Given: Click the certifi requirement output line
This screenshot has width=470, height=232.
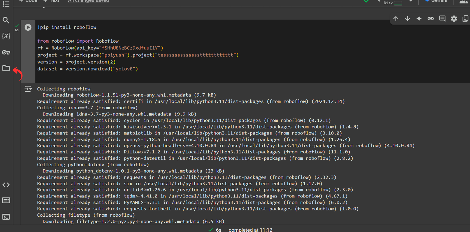Looking at the screenshot, I should click(x=191, y=101).
